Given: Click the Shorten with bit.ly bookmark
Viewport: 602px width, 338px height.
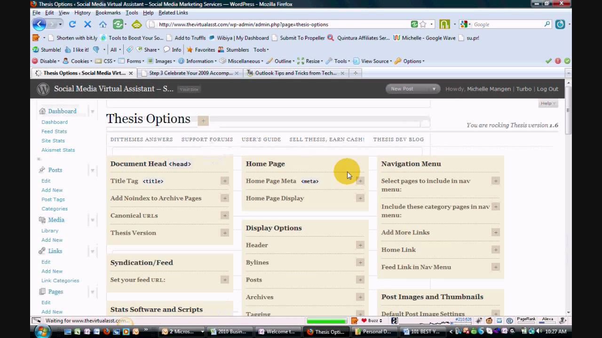Looking at the screenshot, I should point(73,38).
